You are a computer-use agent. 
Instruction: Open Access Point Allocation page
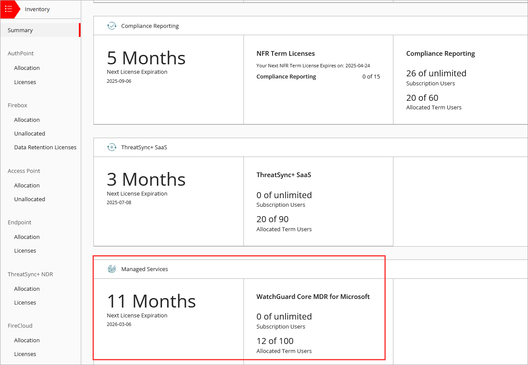pyautogui.click(x=27, y=185)
